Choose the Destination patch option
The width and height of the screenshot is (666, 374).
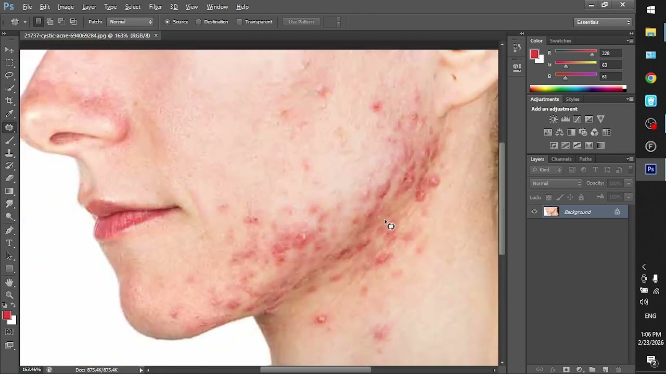pos(212,22)
